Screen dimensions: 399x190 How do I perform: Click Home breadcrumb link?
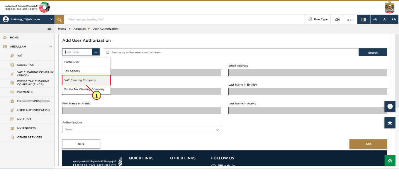[62, 29]
